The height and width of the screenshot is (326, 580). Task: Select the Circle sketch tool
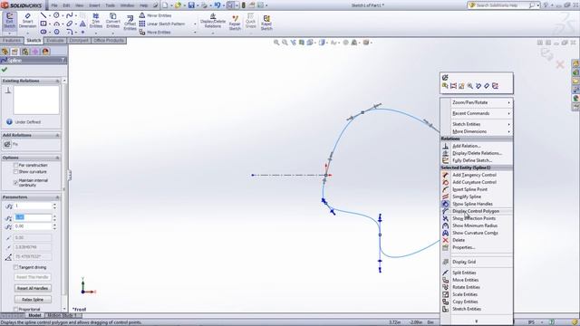click(x=56, y=15)
